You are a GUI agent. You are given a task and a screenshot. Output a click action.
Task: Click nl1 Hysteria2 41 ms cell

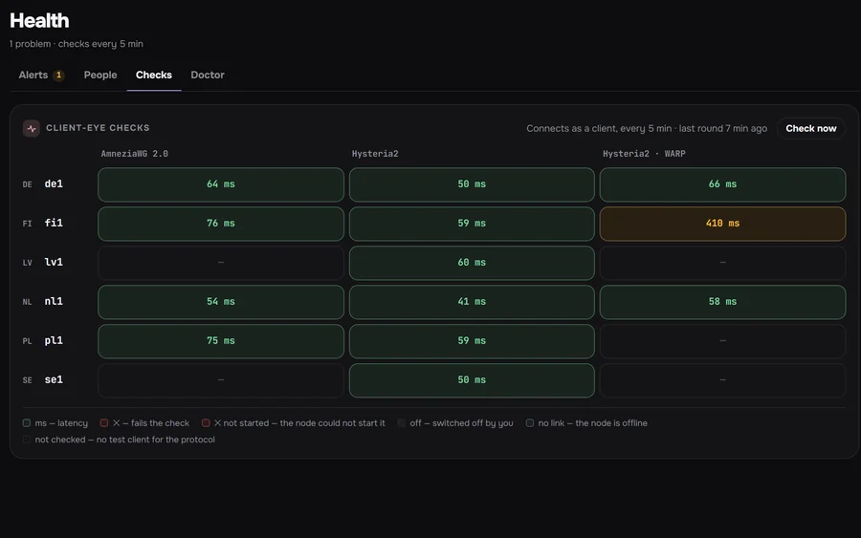pos(472,302)
